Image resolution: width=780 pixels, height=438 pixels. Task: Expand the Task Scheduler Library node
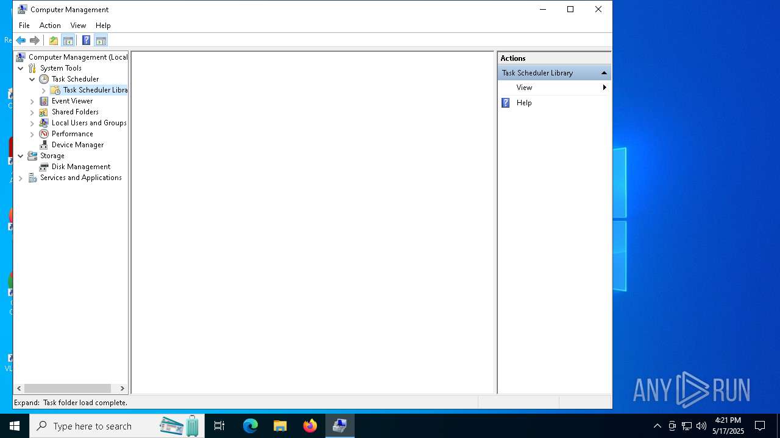44,90
